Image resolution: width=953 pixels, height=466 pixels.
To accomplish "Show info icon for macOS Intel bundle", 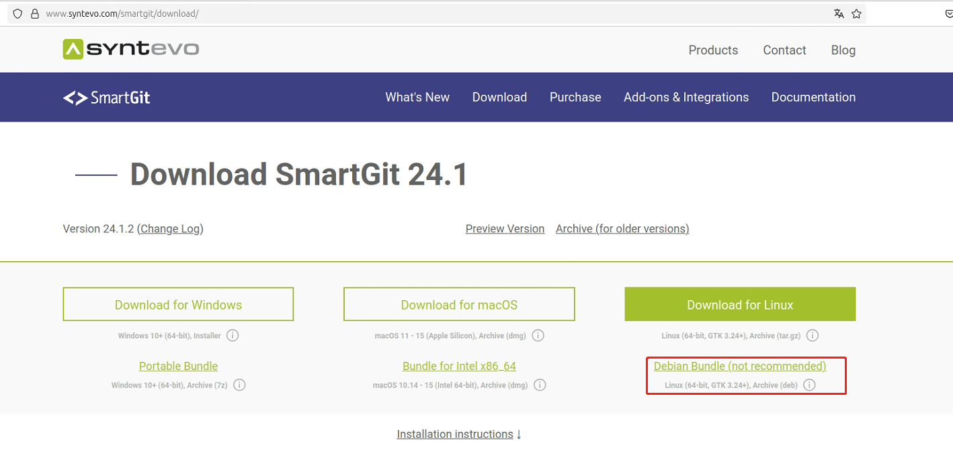I will (x=540, y=385).
